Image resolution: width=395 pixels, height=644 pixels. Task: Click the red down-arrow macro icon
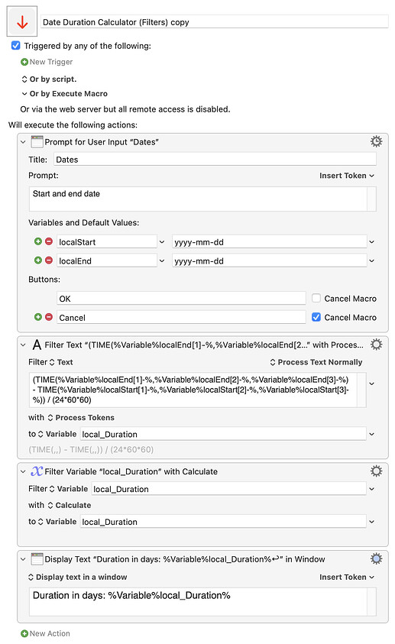pyautogui.click(x=22, y=21)
